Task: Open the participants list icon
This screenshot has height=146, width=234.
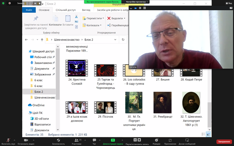Action: tap(76, 140)
